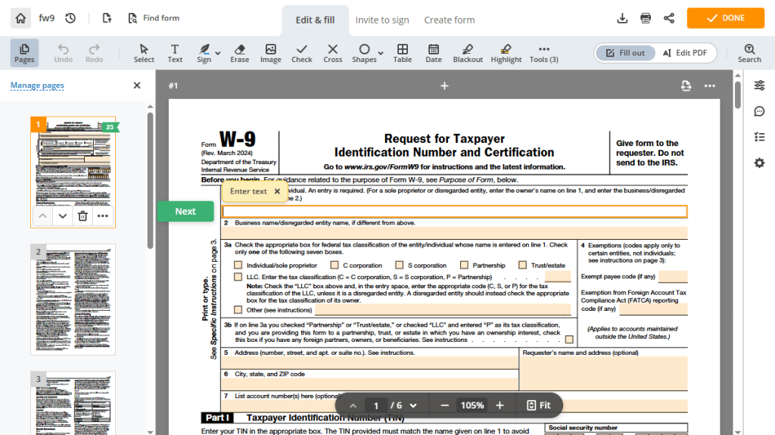Open document version history clock icon
The image size is (775, 435).
point(70,18)
